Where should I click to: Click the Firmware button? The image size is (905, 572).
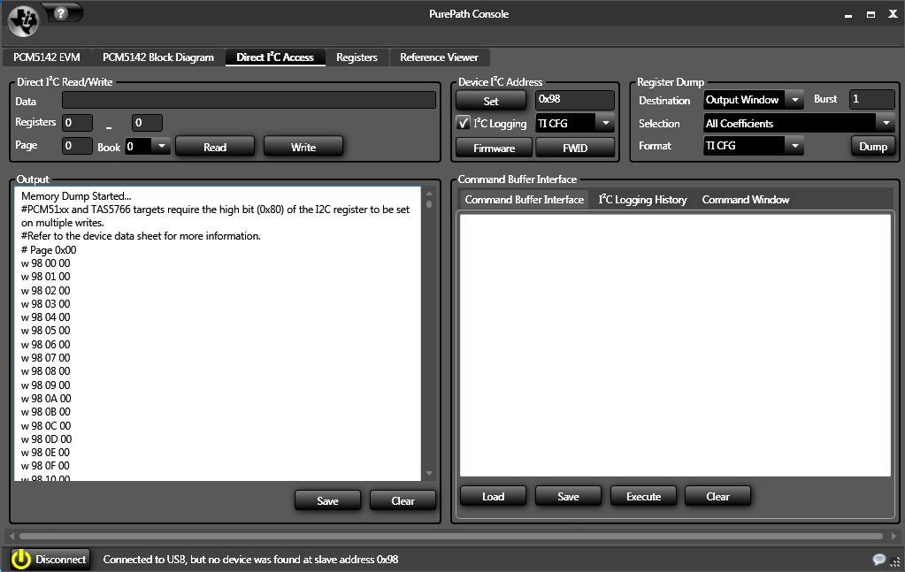[494, 149]
